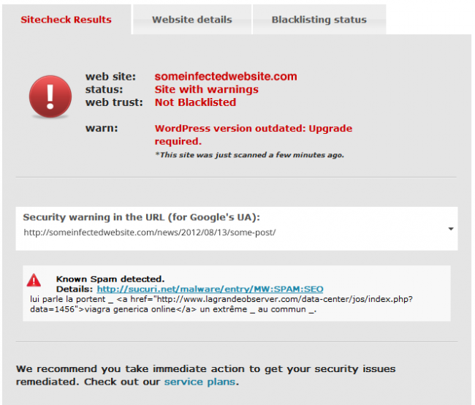Follow the service plans link
This screenshot has height=405, width=475.
pos(199,382)
